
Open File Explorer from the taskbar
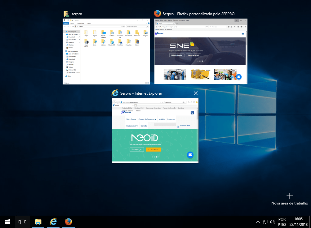click(x=38, y=222)
